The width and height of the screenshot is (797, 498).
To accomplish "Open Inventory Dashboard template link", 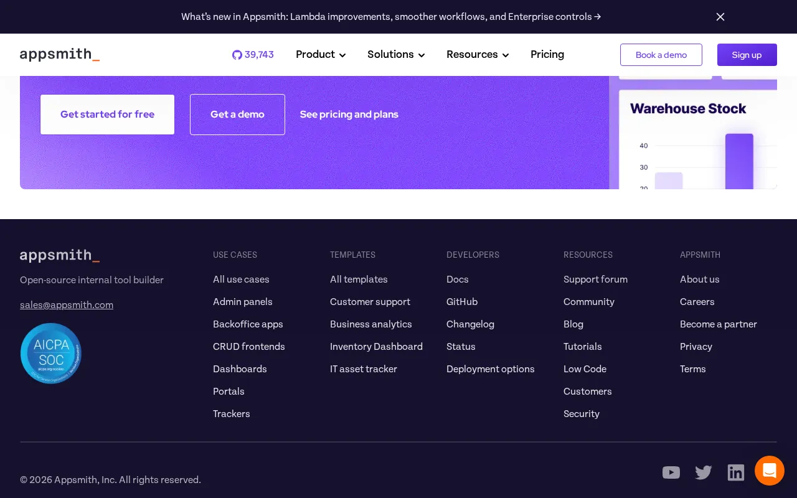I will (376, 347).
